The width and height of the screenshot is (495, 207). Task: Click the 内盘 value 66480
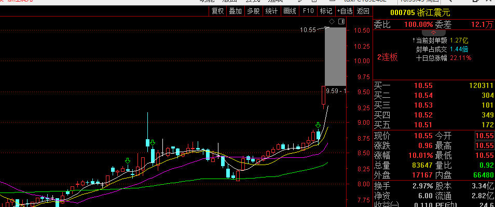pyautogui.click(x=483, y=175)
